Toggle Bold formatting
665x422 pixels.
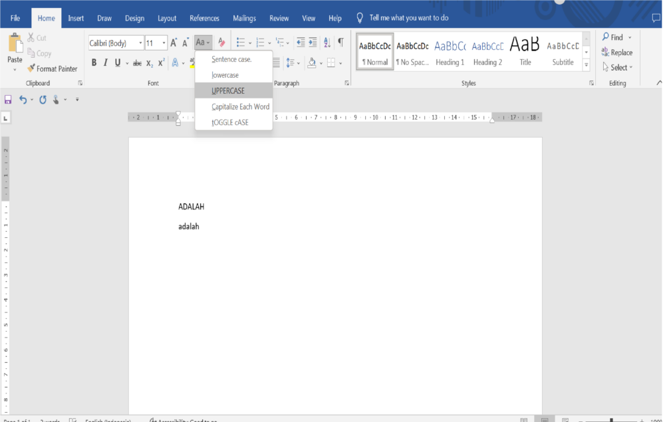pyautogui.click(x=94, y=63)
